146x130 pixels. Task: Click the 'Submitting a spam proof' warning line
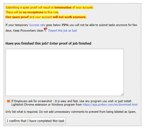(49, 7)
